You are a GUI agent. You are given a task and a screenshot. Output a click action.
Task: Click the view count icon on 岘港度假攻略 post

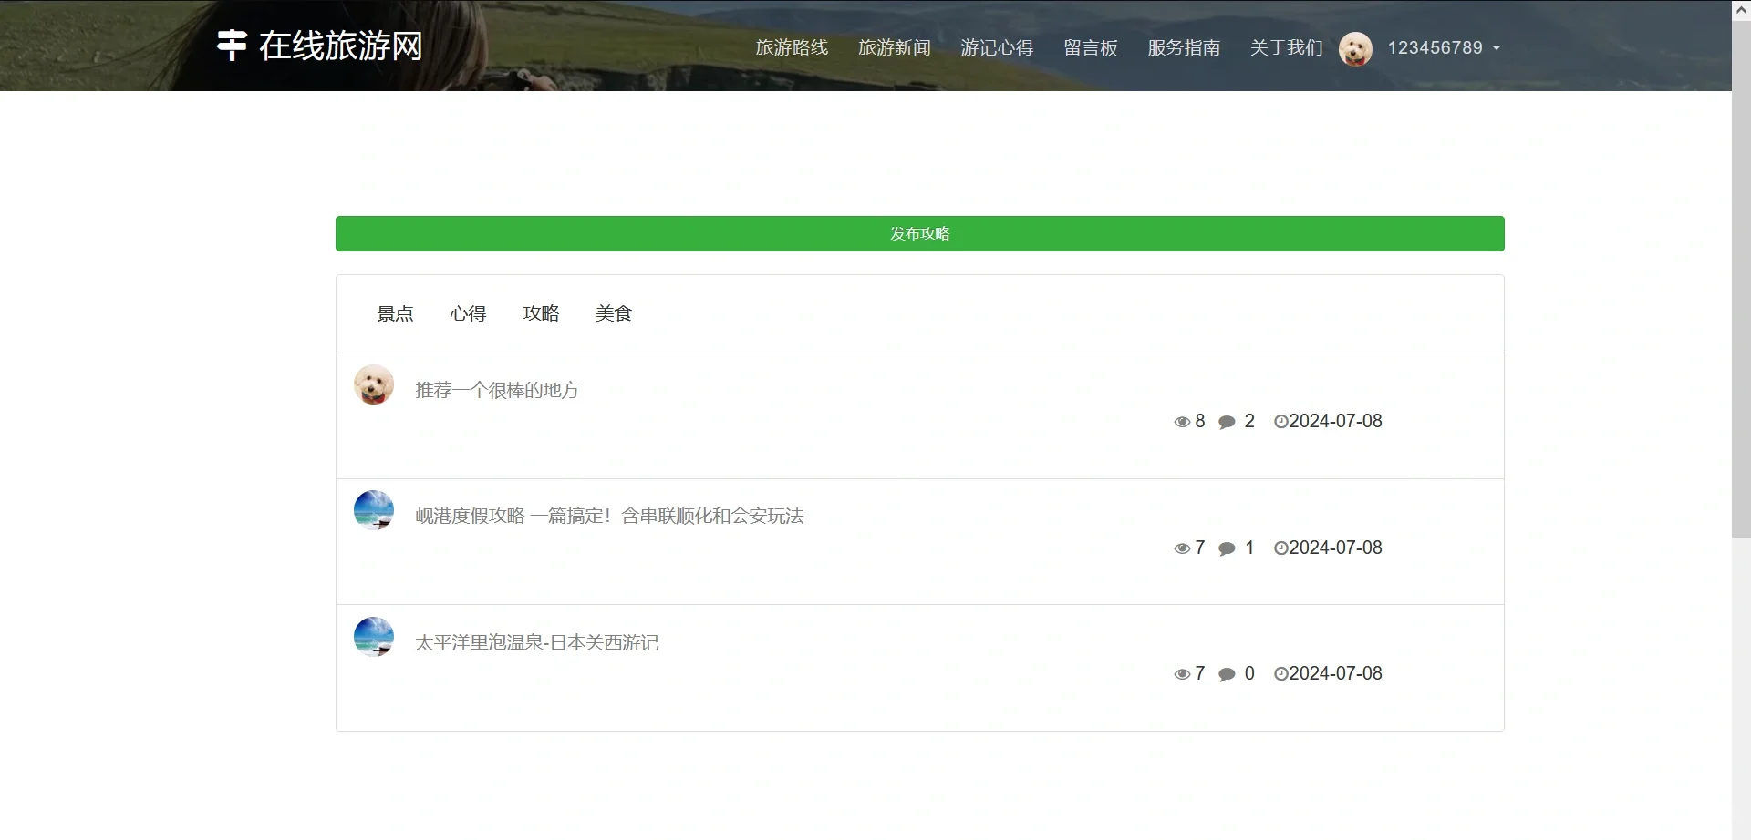1181,548
